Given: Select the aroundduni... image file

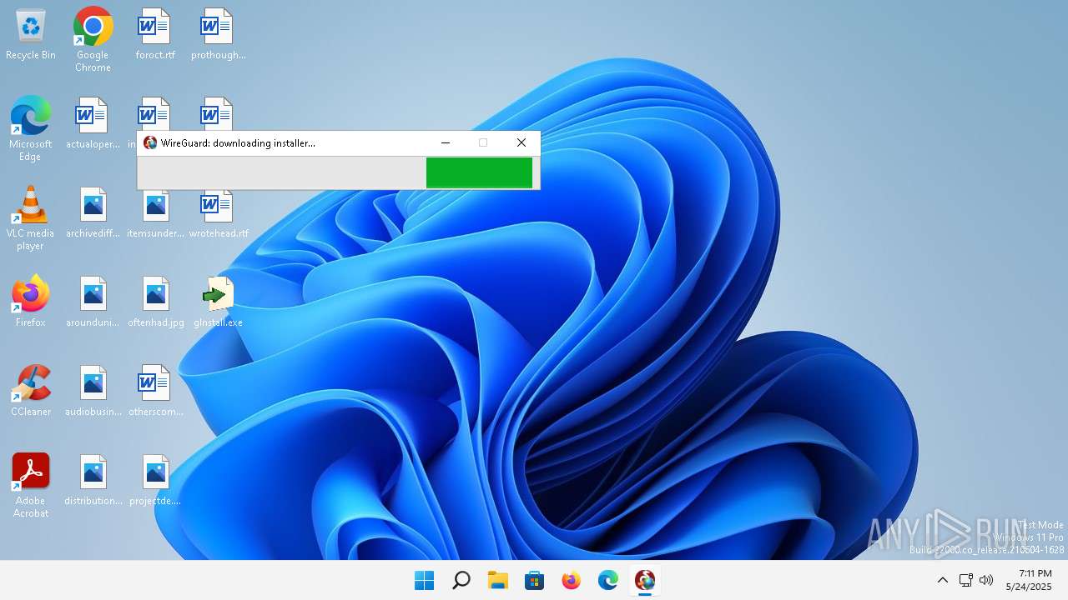Looking at the screenshot, I should click(93, 302).
